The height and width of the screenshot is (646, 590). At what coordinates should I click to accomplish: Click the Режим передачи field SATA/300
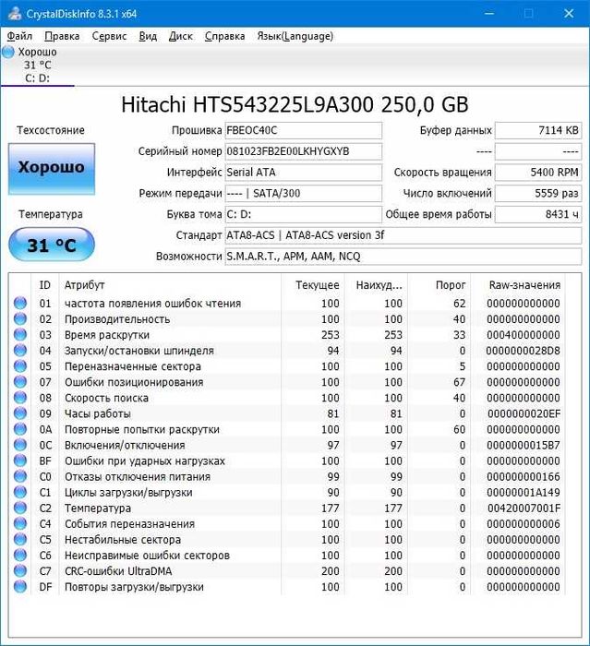click(x=304, y=193)
